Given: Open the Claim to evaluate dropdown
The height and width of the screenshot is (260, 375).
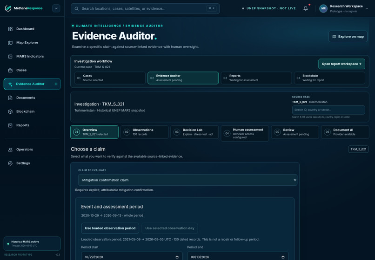Looking at the screenshot, I should point(187,180).
